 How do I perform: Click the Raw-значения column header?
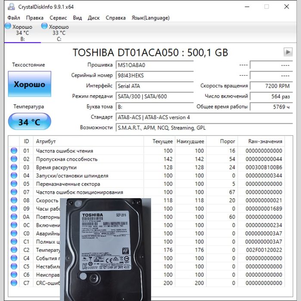261,141
